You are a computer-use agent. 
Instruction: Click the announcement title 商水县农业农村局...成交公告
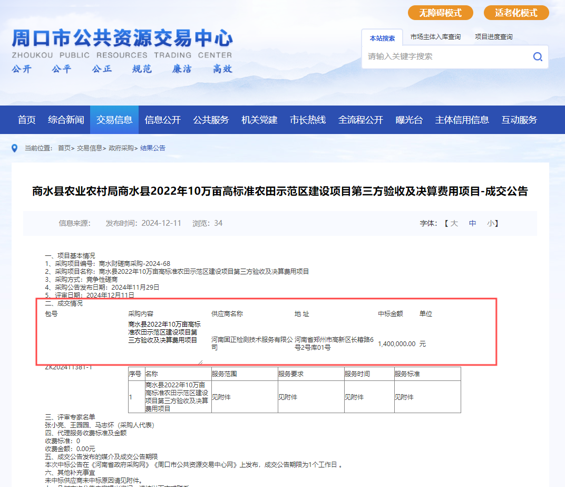280,191
